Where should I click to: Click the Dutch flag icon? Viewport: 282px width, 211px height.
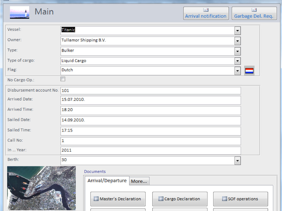tap(249, 71)
